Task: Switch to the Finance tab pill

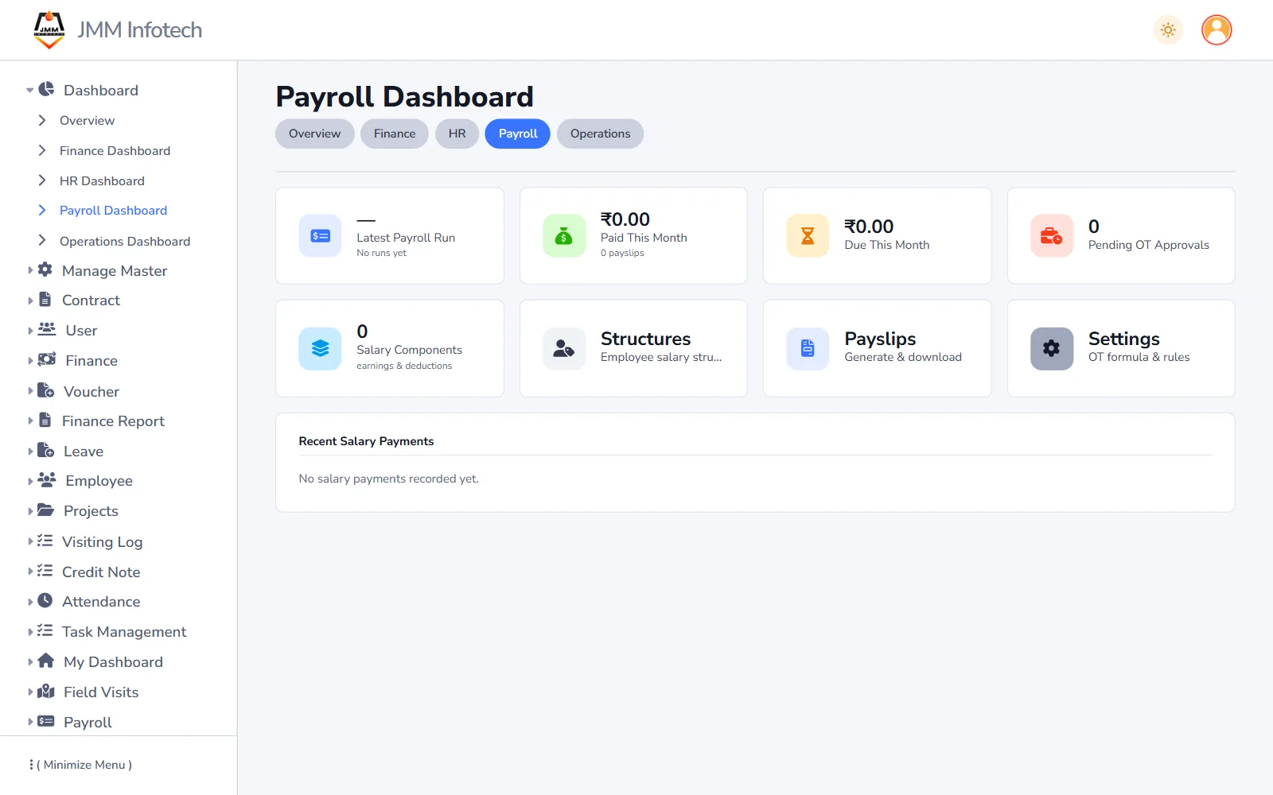Action: coord(395,134)
